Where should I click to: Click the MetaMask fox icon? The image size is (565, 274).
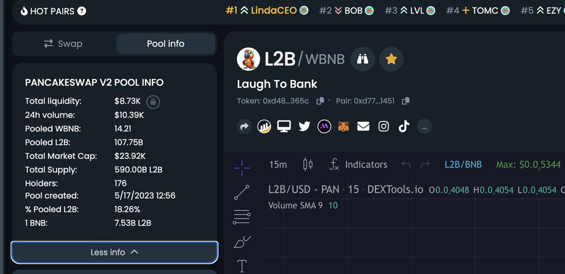tap(344, 127)
